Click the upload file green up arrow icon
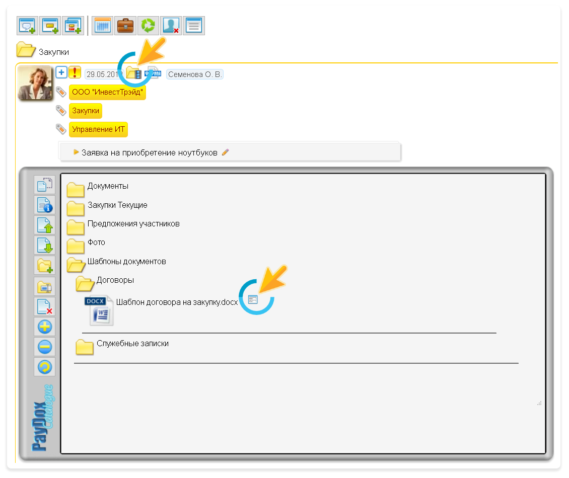Image resolution: width=569 pixels, height=478 pixels. point(45,225)
